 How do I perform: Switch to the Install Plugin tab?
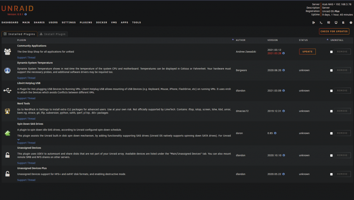(x=53, y=34)
